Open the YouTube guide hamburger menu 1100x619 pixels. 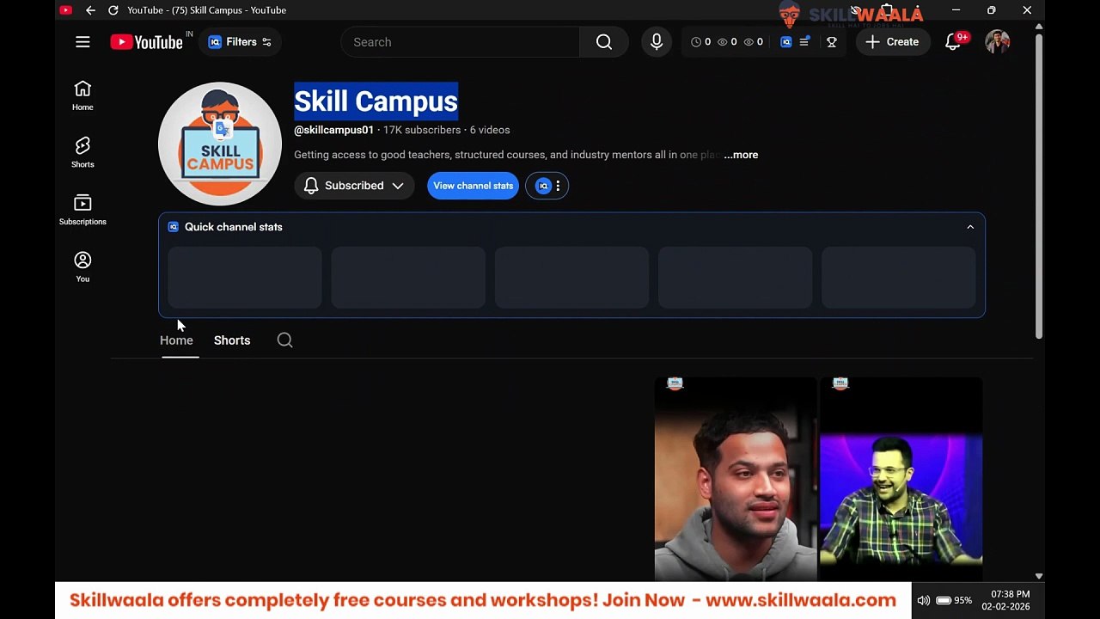click(82, 42)
